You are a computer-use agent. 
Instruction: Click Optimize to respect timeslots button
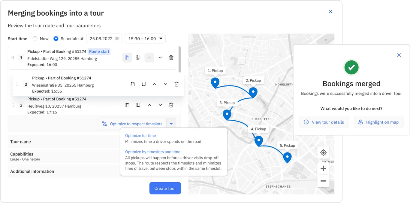[x=132, y=124]
